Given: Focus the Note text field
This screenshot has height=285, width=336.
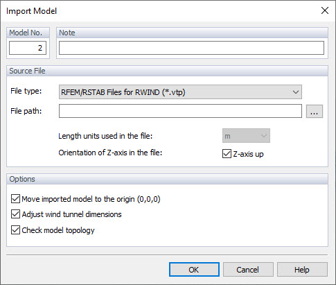Looking at the screenshot, I should pos(191,48).
